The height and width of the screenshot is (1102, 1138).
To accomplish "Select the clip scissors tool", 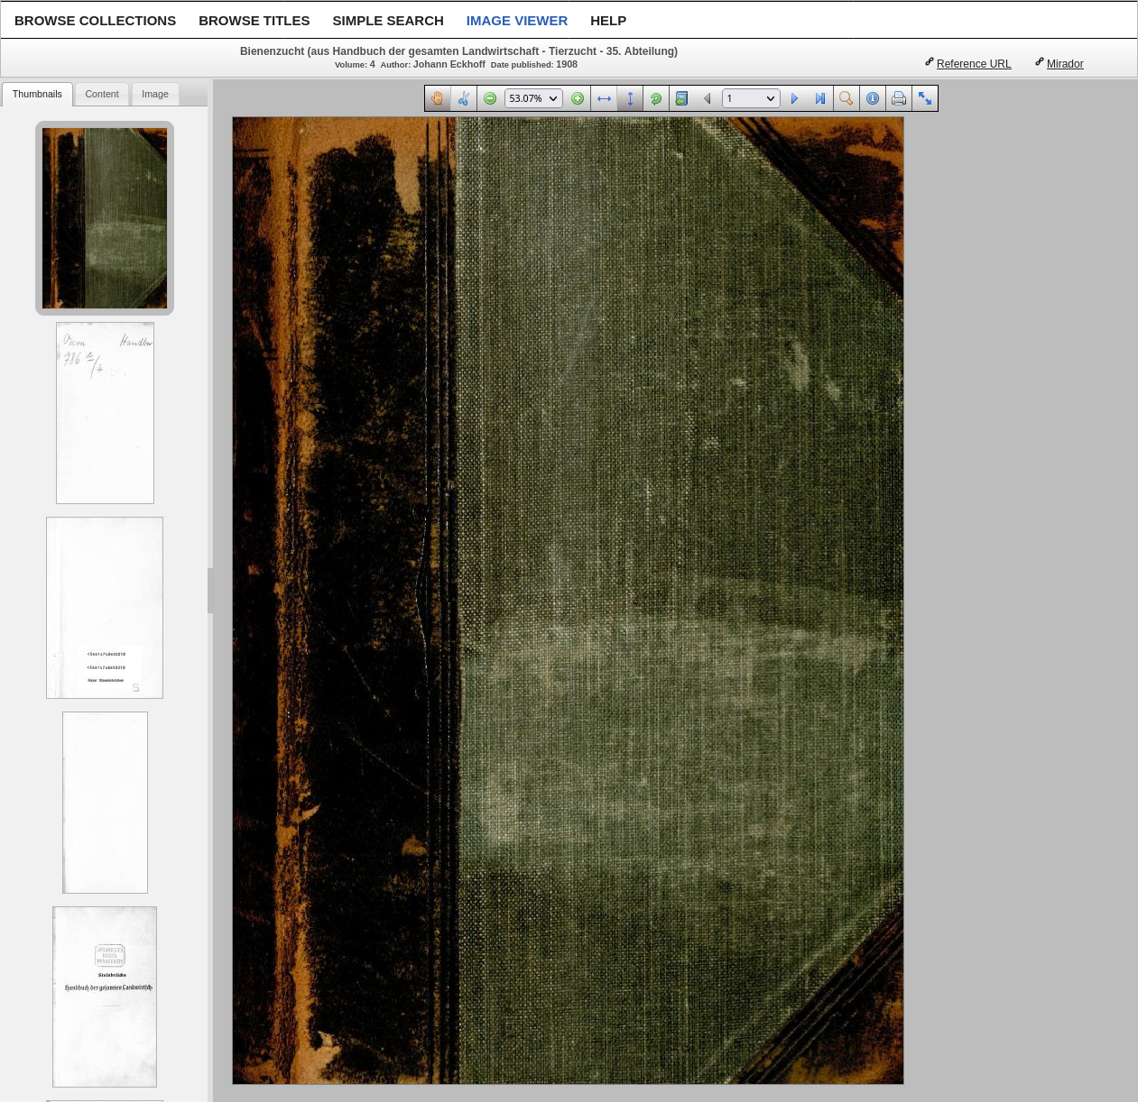I will point(463,98).
